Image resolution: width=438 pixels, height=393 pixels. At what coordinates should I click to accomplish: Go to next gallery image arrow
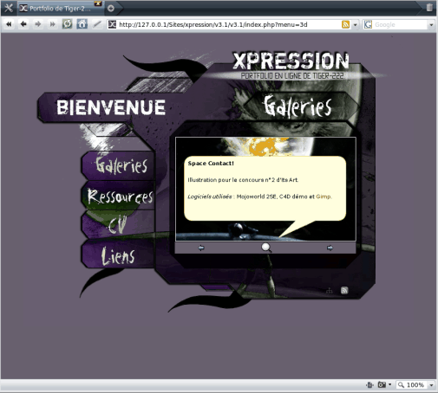pyautogui.click(x=330, y=248)
